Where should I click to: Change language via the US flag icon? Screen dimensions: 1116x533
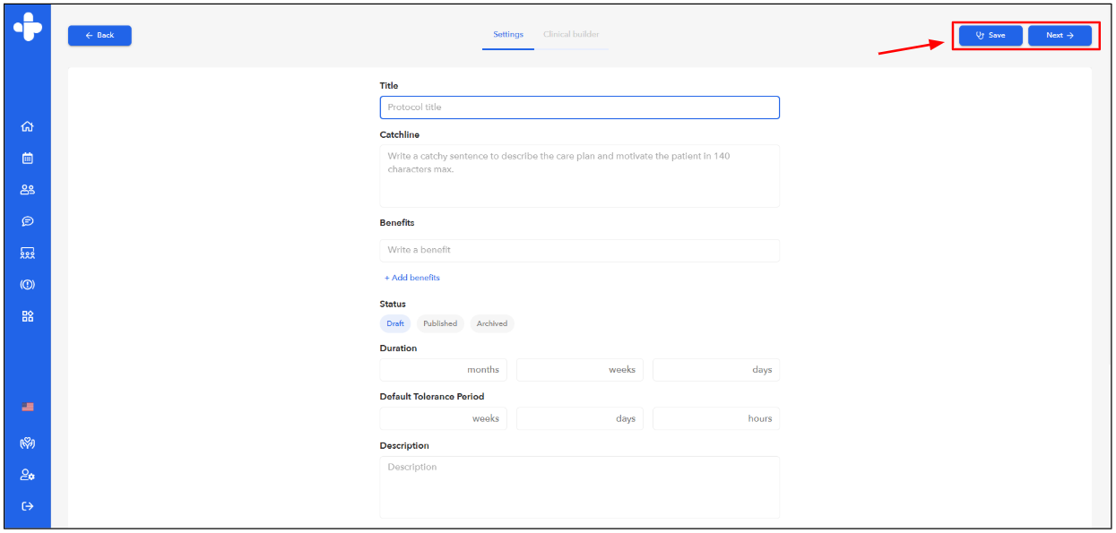pyautogui.click(x=28, y=407)
